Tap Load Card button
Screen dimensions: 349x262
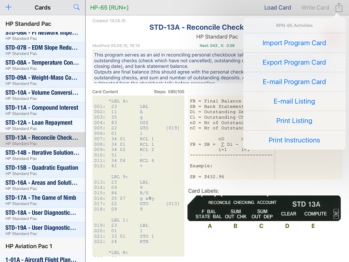coord(277,8)
